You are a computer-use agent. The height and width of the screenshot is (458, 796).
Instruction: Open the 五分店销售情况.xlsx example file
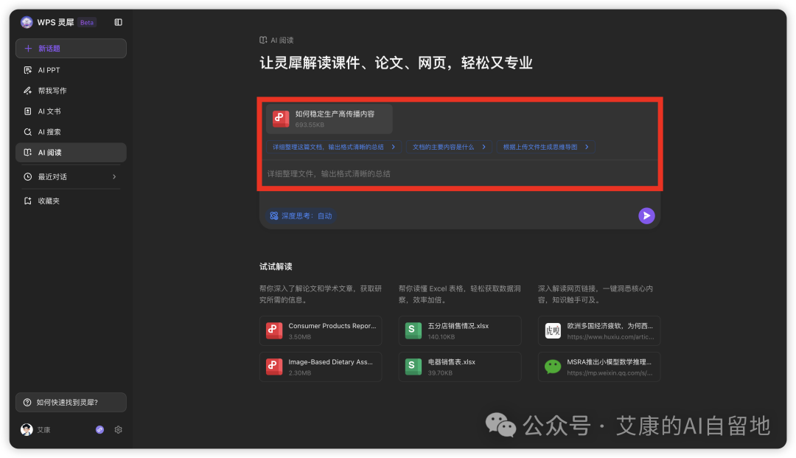tap(460, 330)
